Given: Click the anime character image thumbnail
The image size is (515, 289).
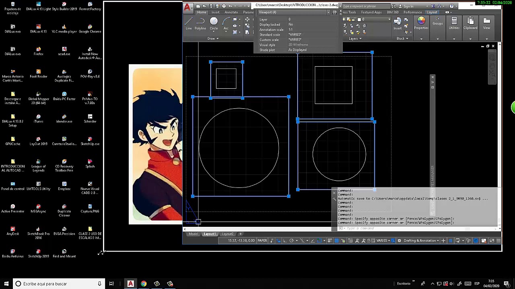Looking at the screenshot, I should 155,144.
